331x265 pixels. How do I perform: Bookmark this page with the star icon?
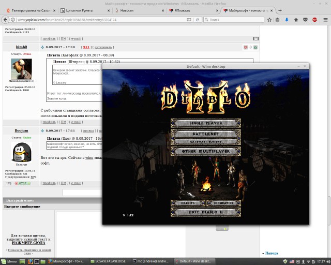point(269,20)
